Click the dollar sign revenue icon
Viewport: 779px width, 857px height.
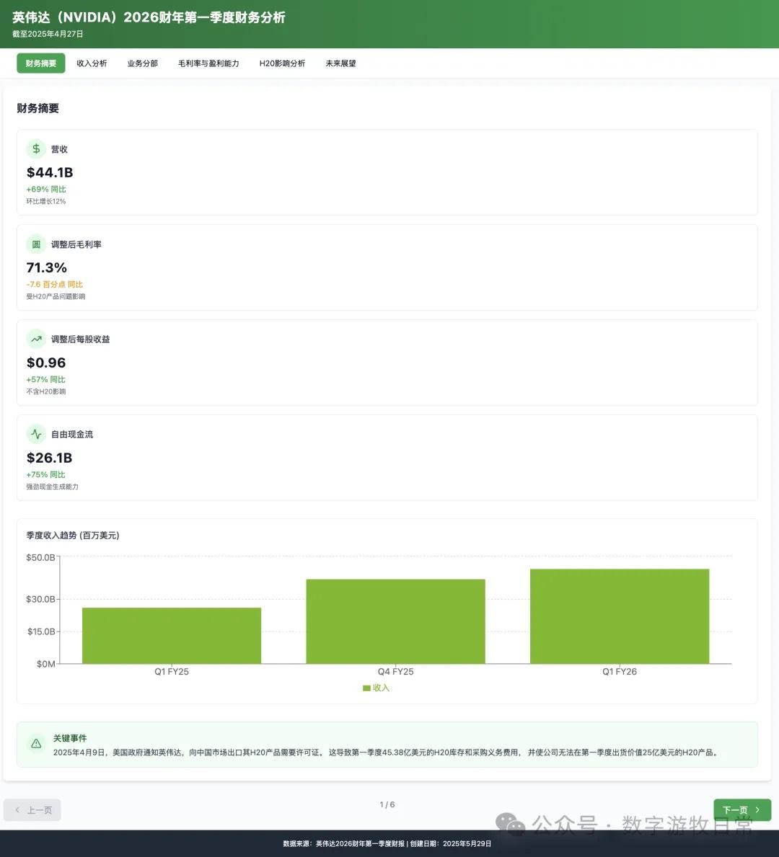coord(36,149)
